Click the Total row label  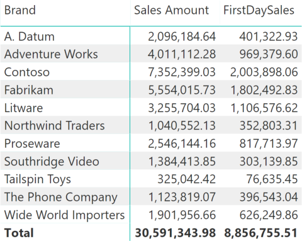coord(19,233)
